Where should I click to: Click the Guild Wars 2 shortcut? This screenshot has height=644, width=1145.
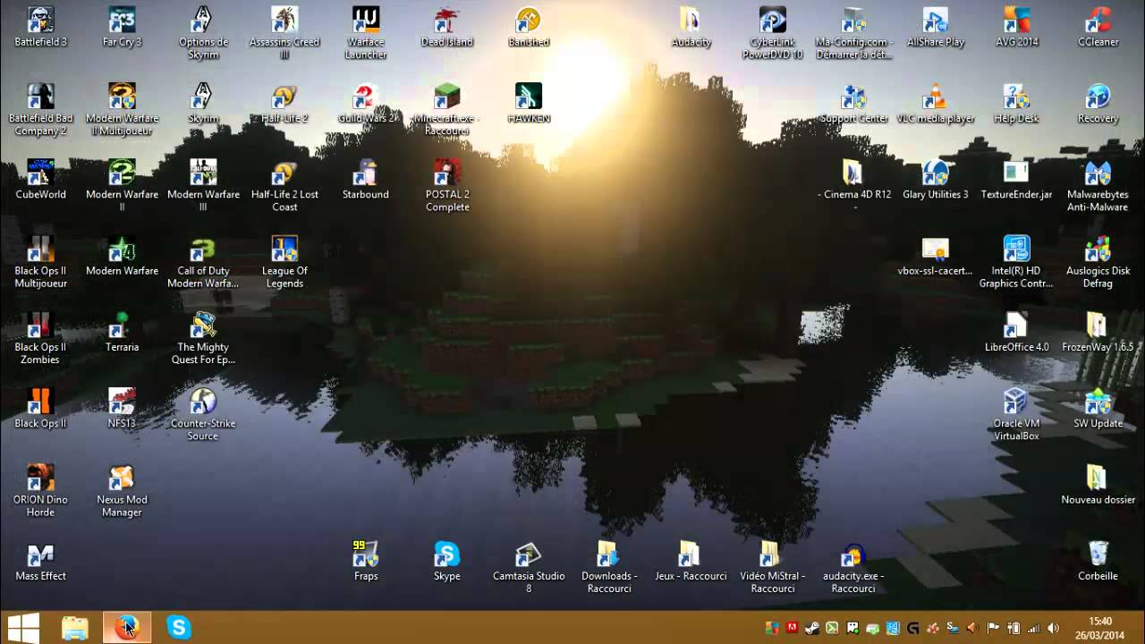pyautogui.click(x=366, y=96)
